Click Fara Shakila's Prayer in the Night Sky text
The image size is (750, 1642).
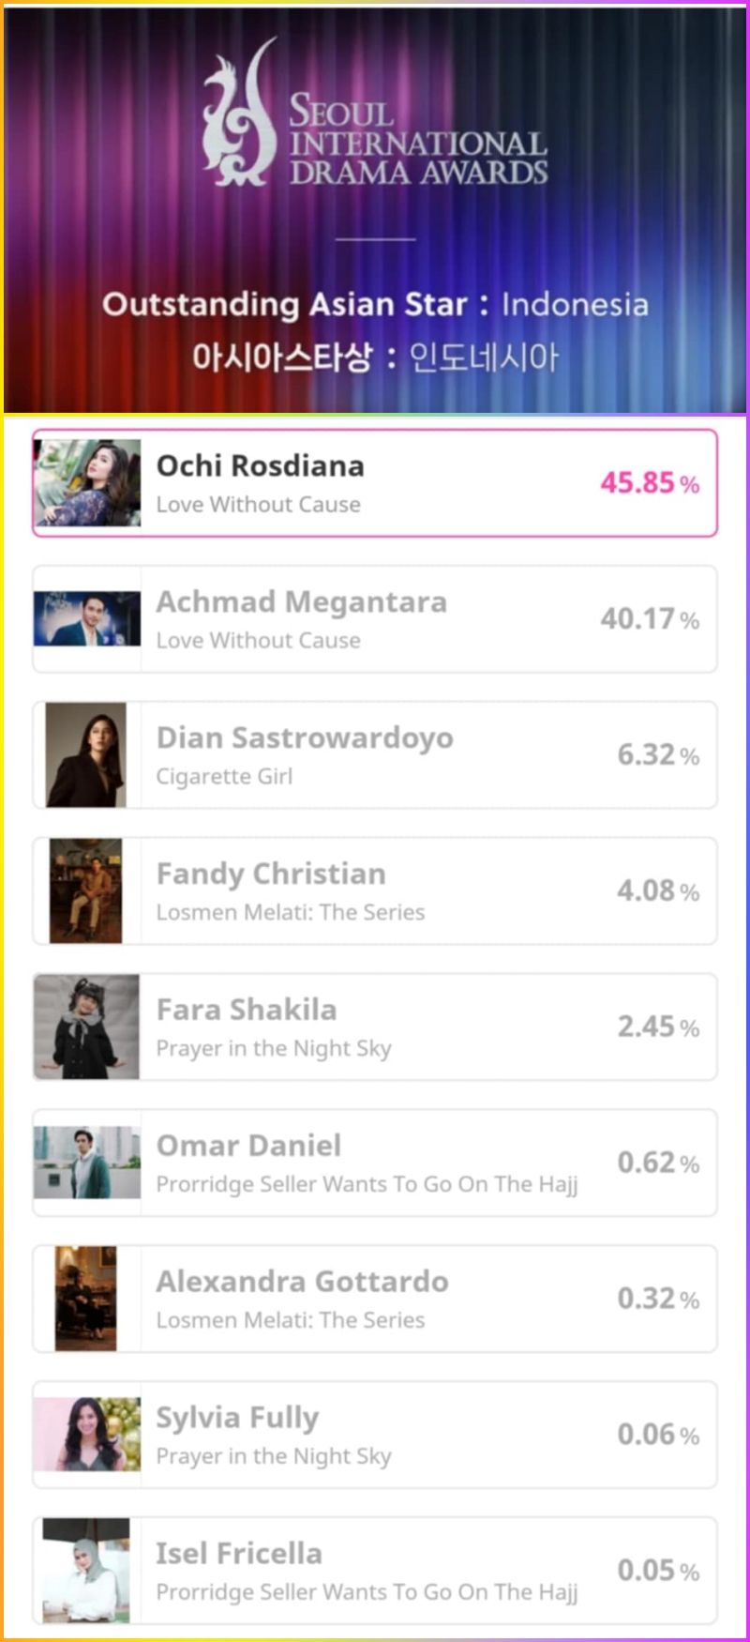(274, 1048)
